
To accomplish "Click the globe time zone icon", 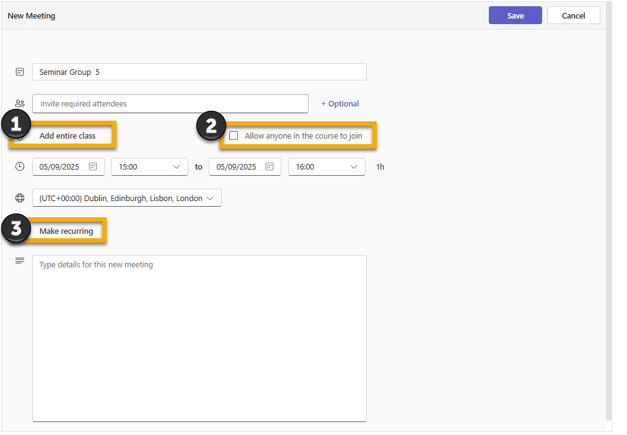I will 20,198.
